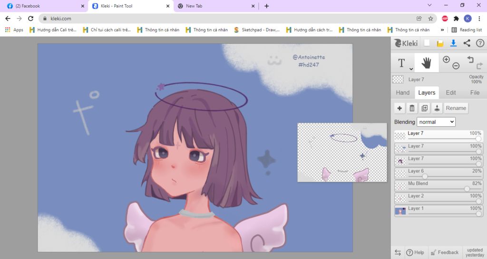
Task: Adjust the Layer 6 opacity slider handle
Action: 425,176
